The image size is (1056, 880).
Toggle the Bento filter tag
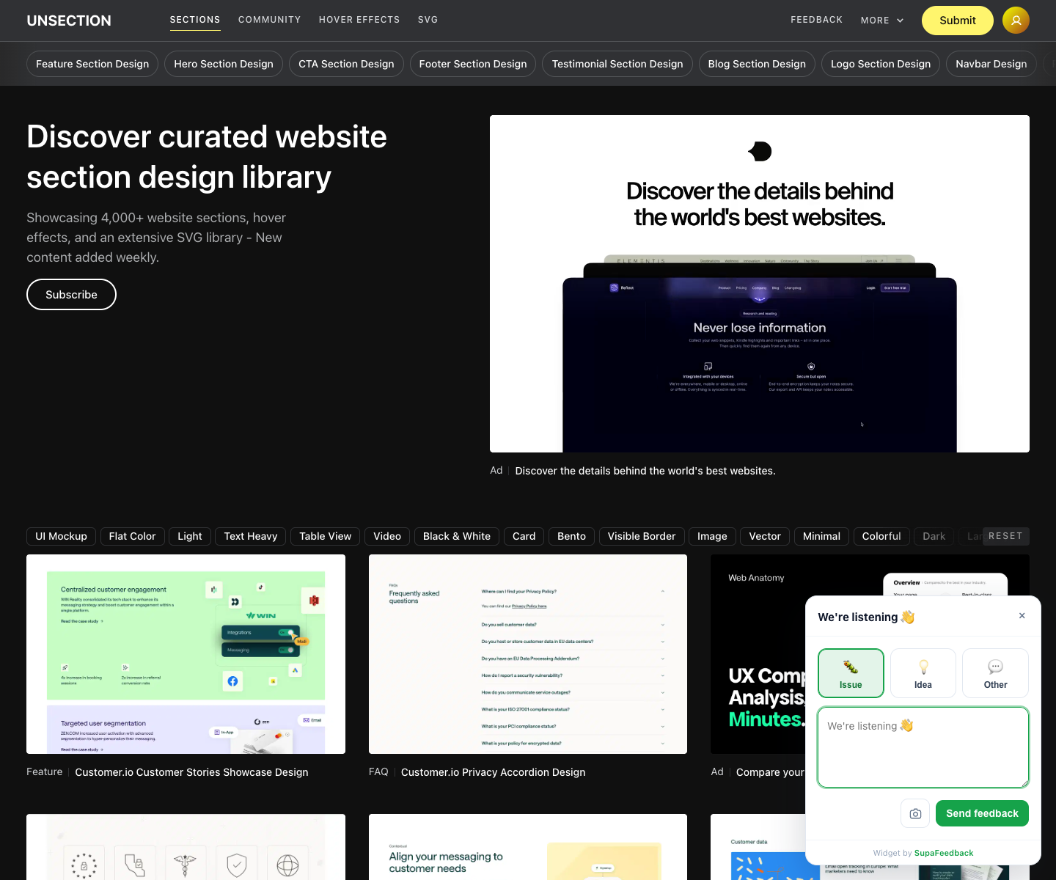click(x=571, y=536)
